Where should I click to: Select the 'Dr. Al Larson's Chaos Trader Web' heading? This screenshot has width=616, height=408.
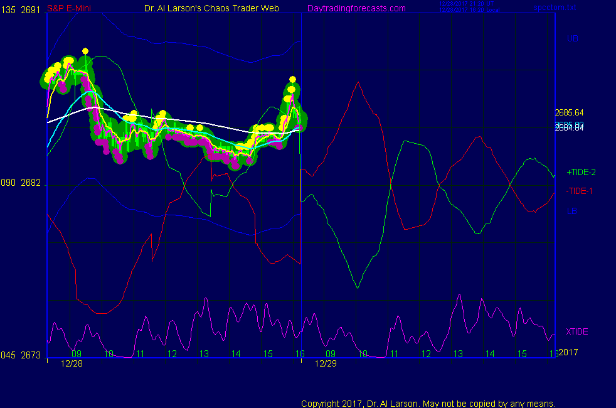(212, 8)
